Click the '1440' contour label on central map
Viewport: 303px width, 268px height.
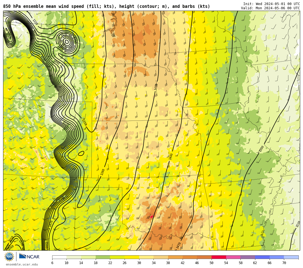[x=171, y=156]
